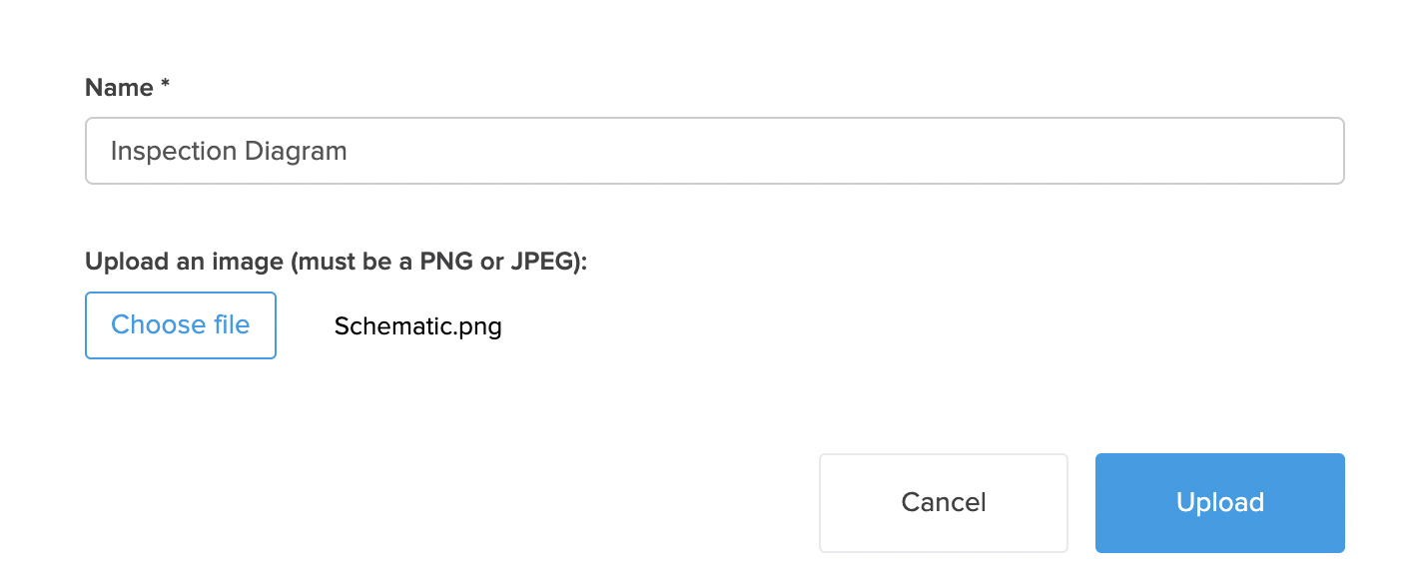Screen dimensions: 1416x587
Task: Place cursor after "Diagram" in Name field
Action: point(349,152)
